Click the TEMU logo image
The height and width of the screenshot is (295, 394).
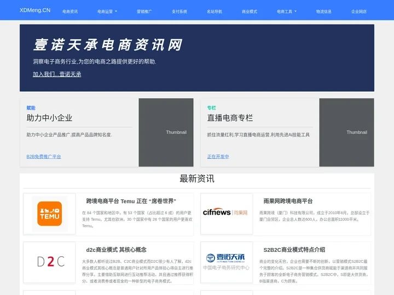tap(49, 214)
